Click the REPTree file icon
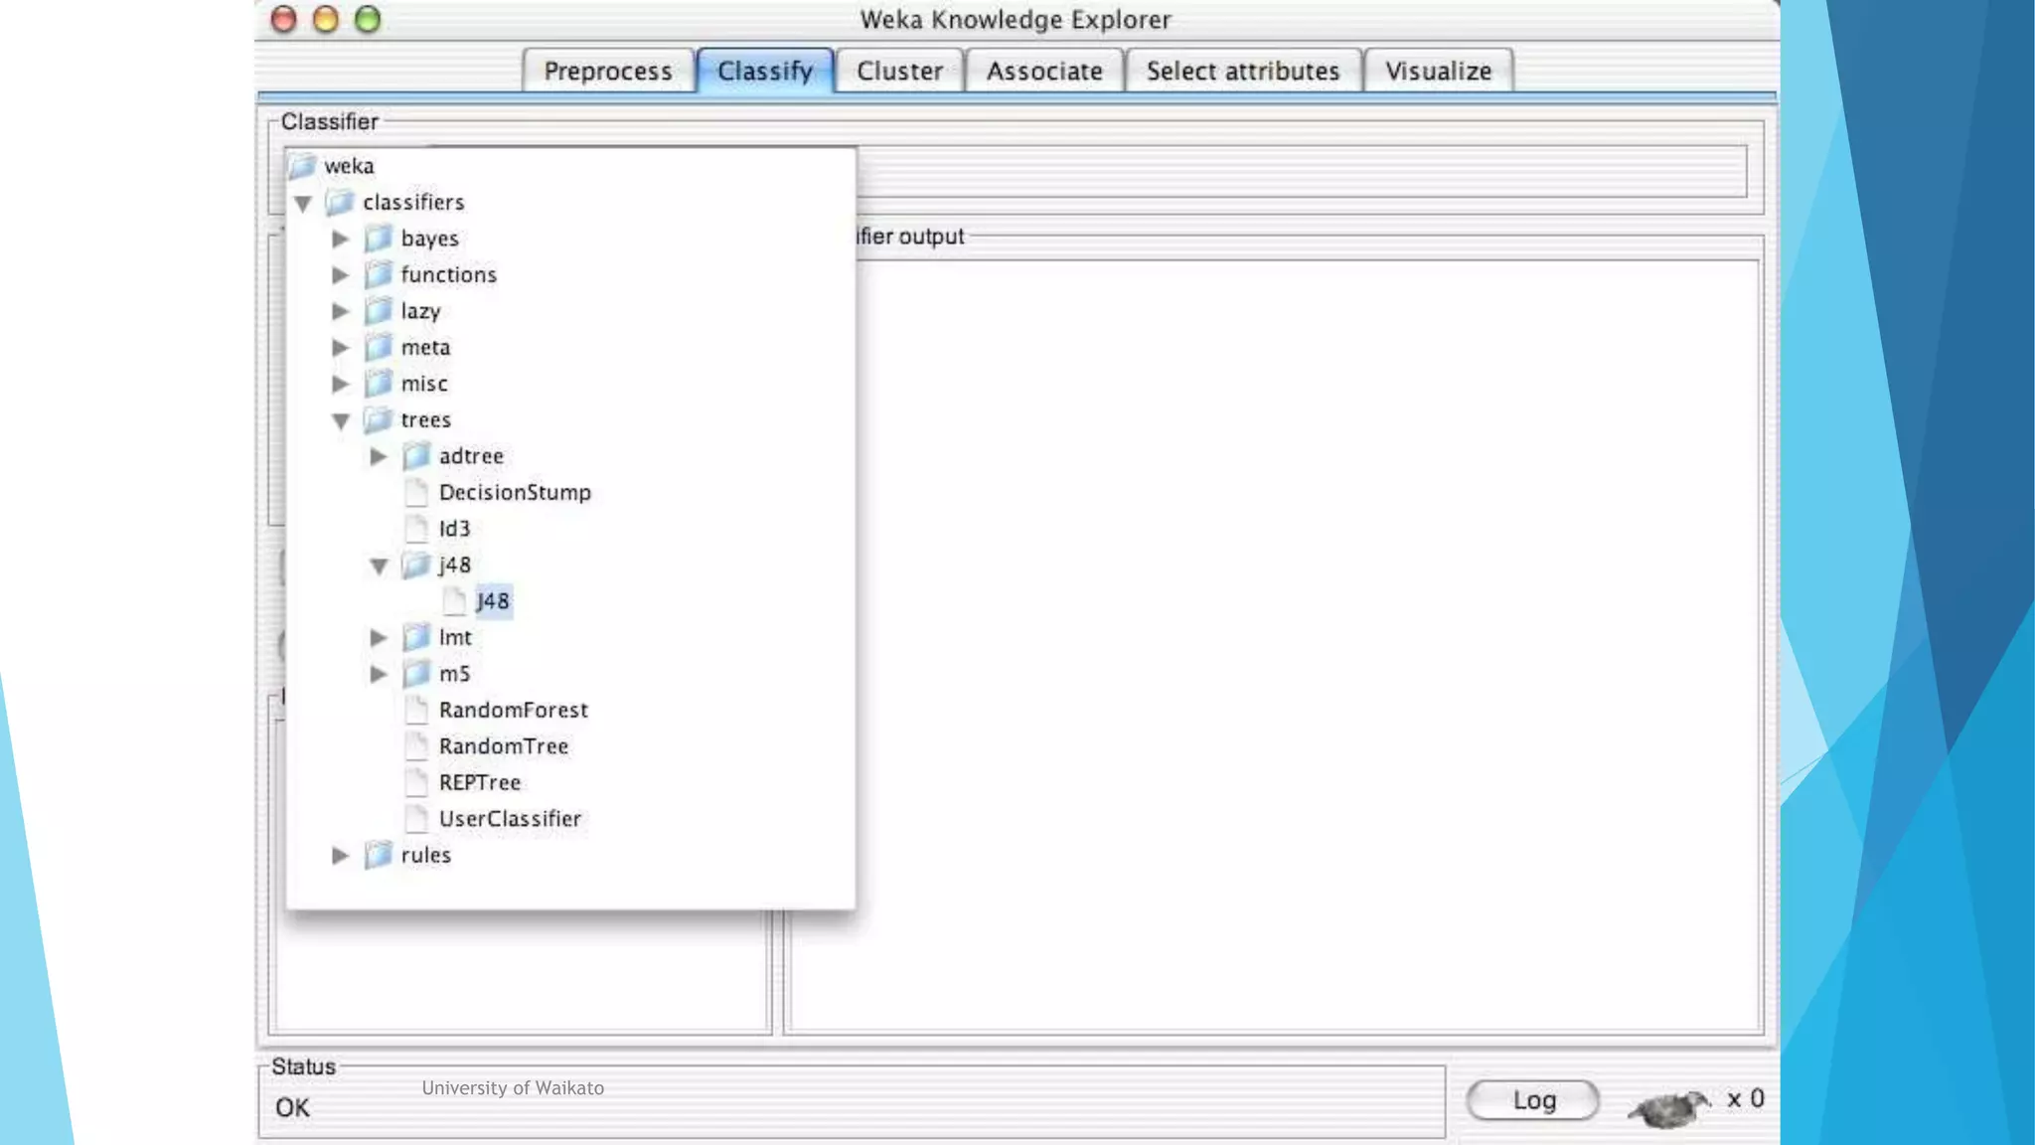This screenshot has height=1145, width=2035. pyautogui.click(x=416, y=782)
